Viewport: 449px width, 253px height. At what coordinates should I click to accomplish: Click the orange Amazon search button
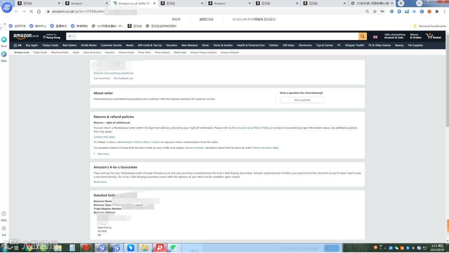point(362,36)
